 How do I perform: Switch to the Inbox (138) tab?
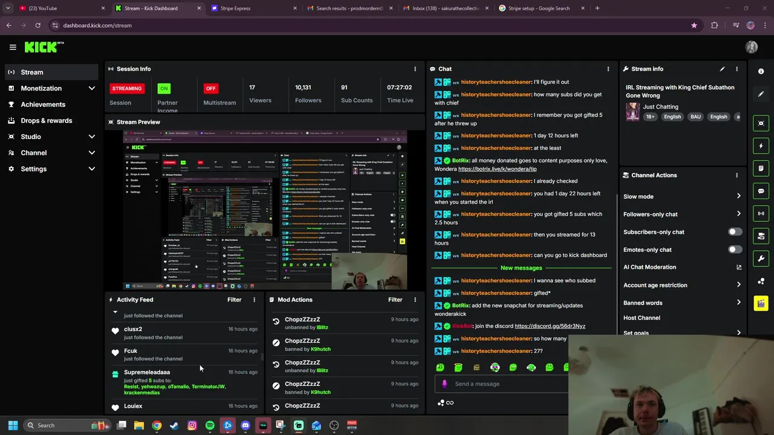[x=445, y=8]
